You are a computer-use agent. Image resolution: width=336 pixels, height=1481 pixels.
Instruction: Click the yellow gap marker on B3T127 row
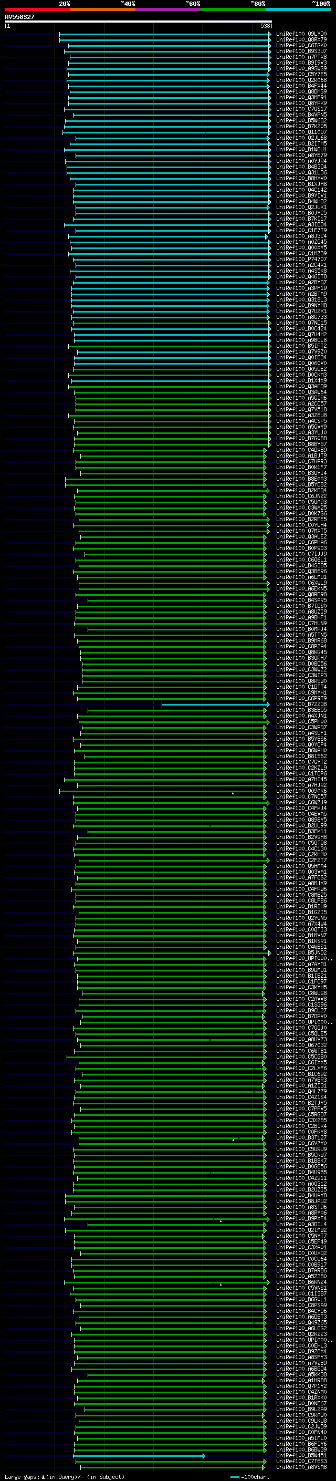[x=233, y=1140]
